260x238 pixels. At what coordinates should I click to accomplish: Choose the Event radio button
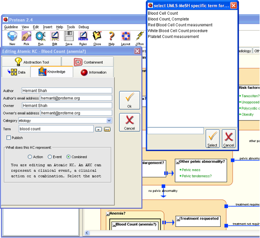(50, 157)
